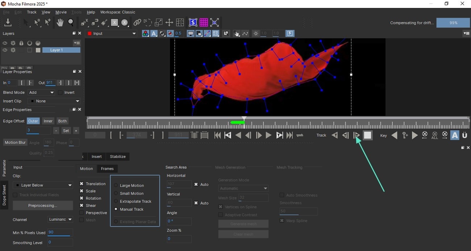
Task: Select the Zoom magnifier tool
Action: (71, 22)
